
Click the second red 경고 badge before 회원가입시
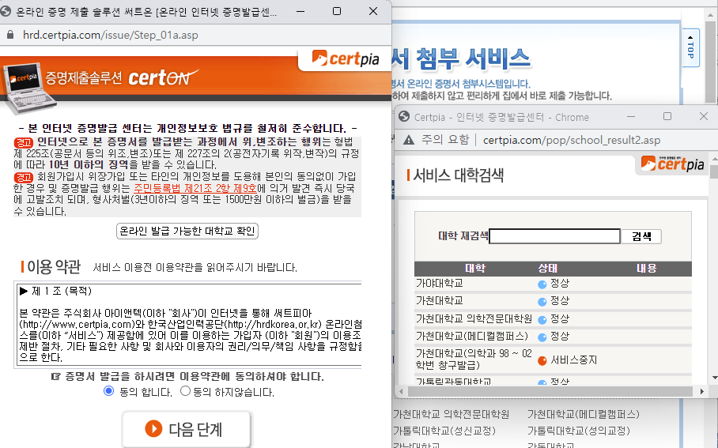tap(24, 177)
